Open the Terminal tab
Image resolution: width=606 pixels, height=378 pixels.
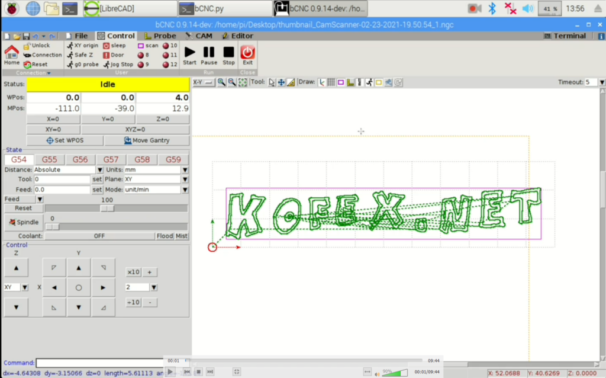click(565, 36)
